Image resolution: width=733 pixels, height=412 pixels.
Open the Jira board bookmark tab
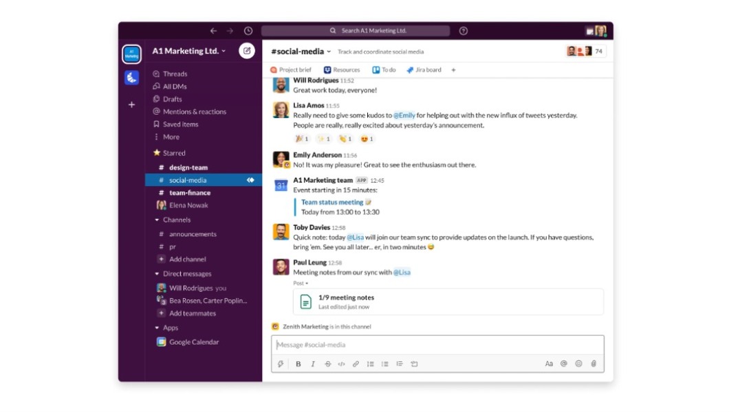point(424,70)
